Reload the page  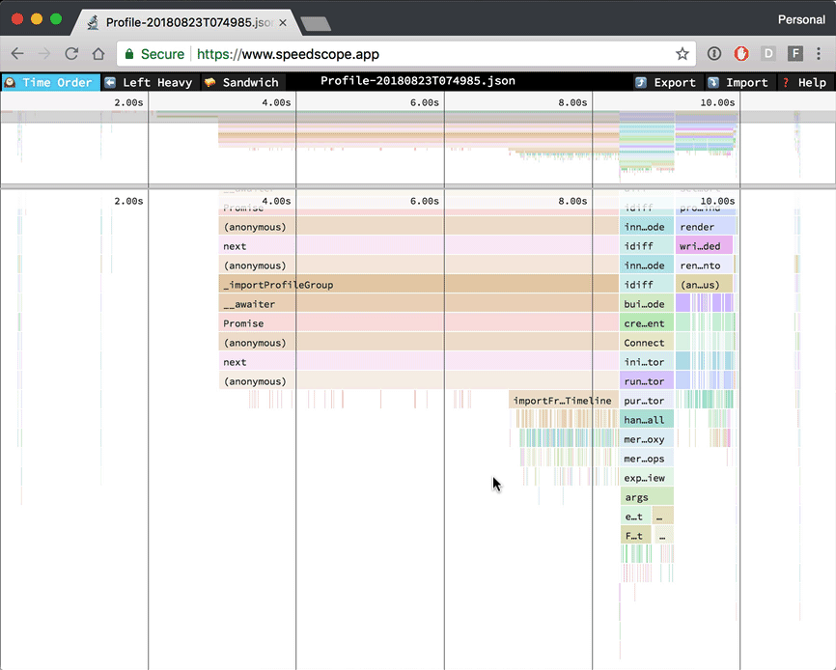[x=71, y=54]
